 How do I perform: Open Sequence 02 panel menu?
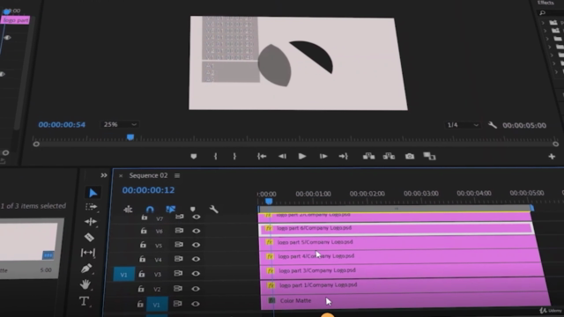click(x=177, y=175)
